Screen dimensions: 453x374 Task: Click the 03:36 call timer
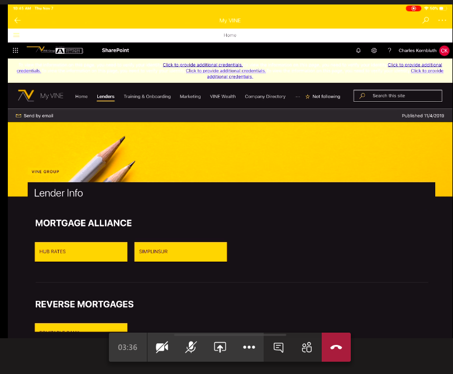(x=127, y=347)
